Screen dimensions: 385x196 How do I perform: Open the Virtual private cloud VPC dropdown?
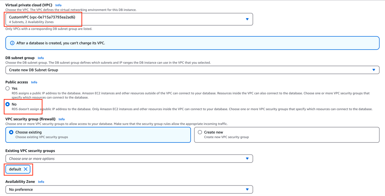pyautogui.click(x=129, y=19)
